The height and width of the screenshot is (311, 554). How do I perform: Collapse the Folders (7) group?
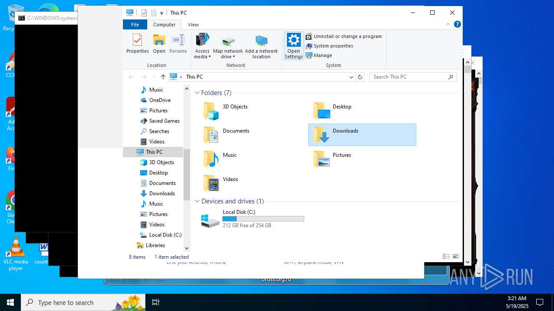[x=197, y=93]
